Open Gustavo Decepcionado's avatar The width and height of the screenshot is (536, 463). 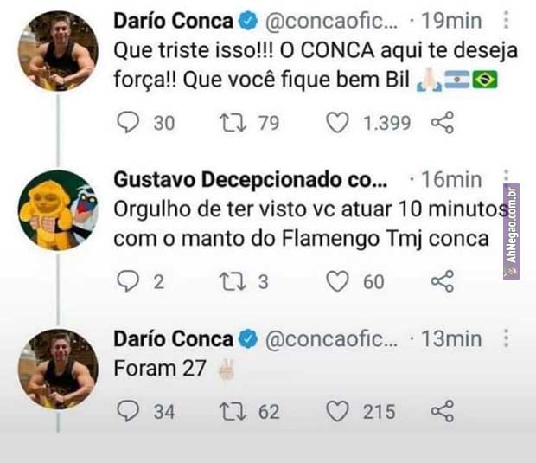tap(58, 209)
